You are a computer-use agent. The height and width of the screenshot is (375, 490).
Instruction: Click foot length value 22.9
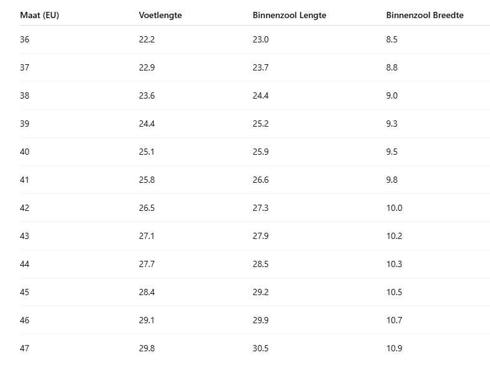coord(147,67)
